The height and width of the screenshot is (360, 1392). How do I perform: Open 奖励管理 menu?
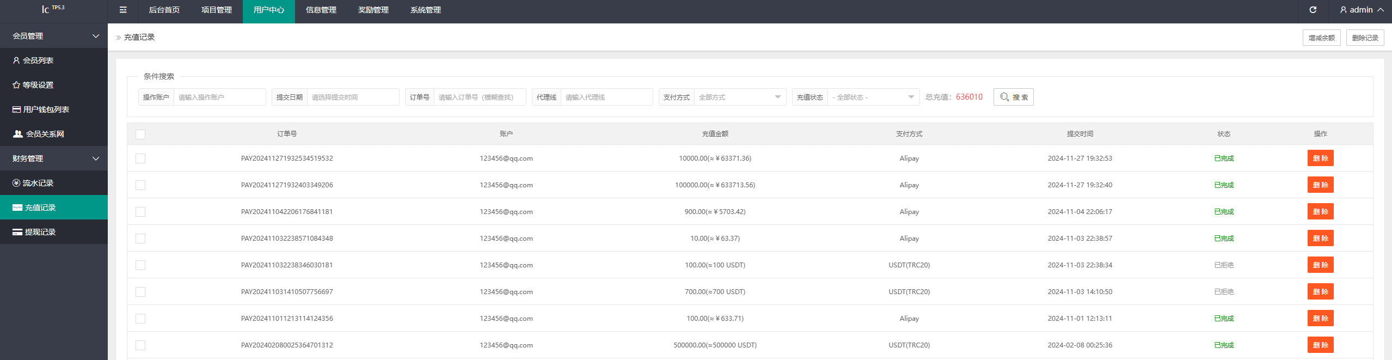373,10
